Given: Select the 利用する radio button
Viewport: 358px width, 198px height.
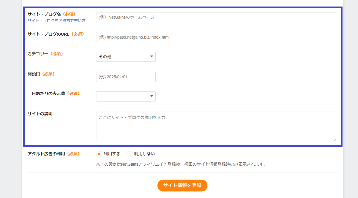Looking at the screenshot, I should pos(99,154).
